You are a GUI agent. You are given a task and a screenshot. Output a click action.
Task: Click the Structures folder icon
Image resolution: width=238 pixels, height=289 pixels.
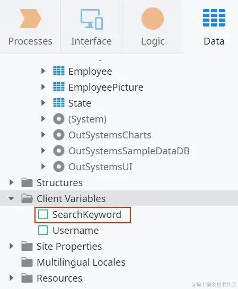point(27,182)
